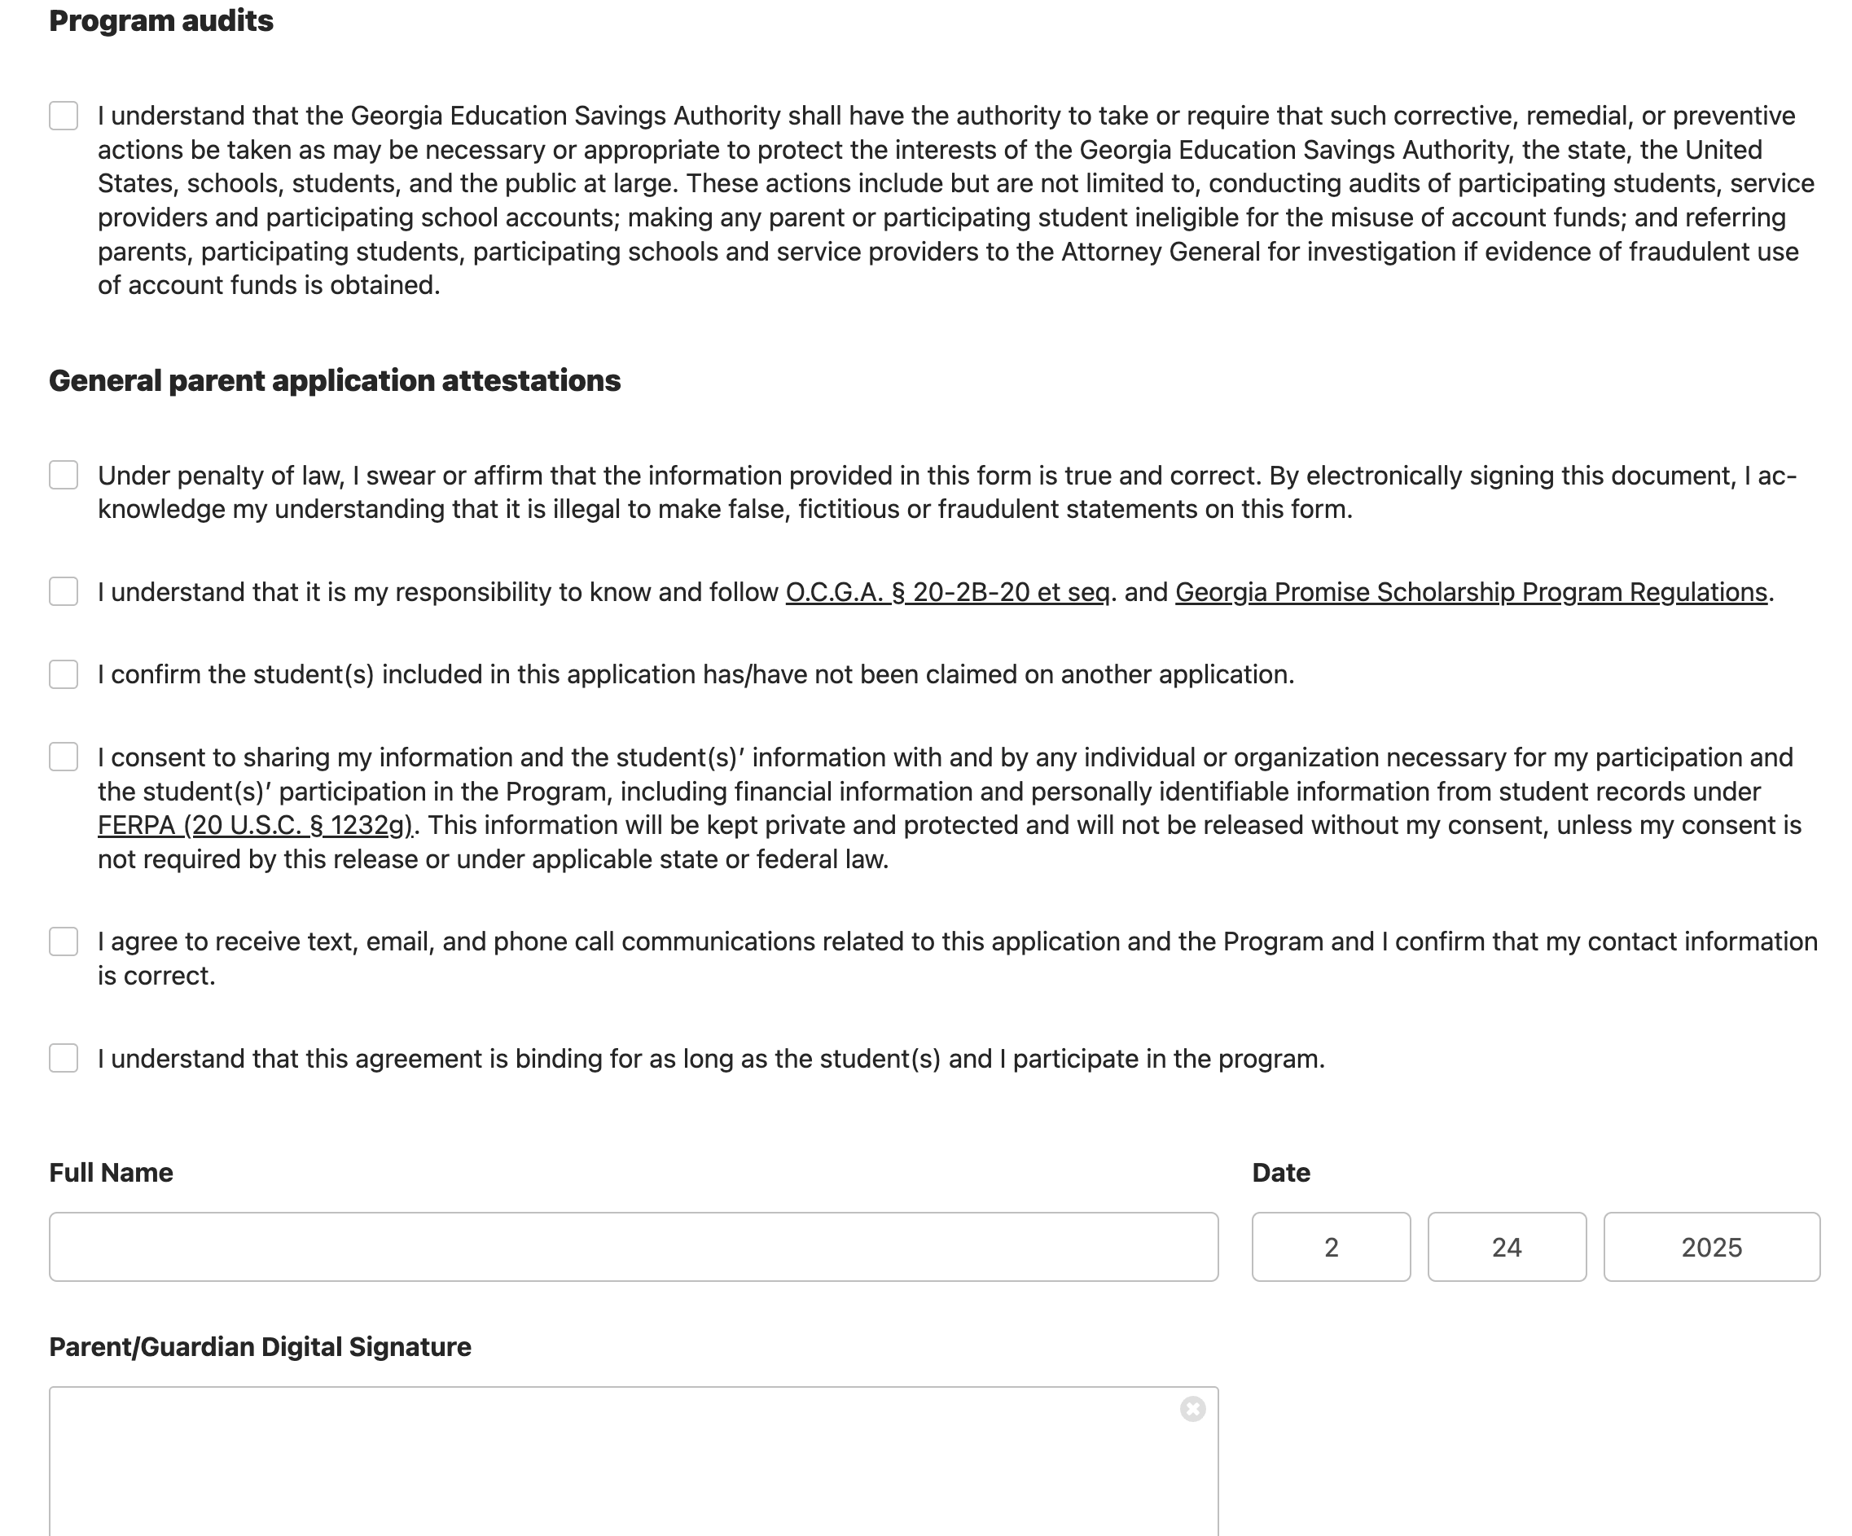The width and height of the screenshot is (1852, 1536).
Task: Select the year field showing 2025
Action: [1711, 1247]
